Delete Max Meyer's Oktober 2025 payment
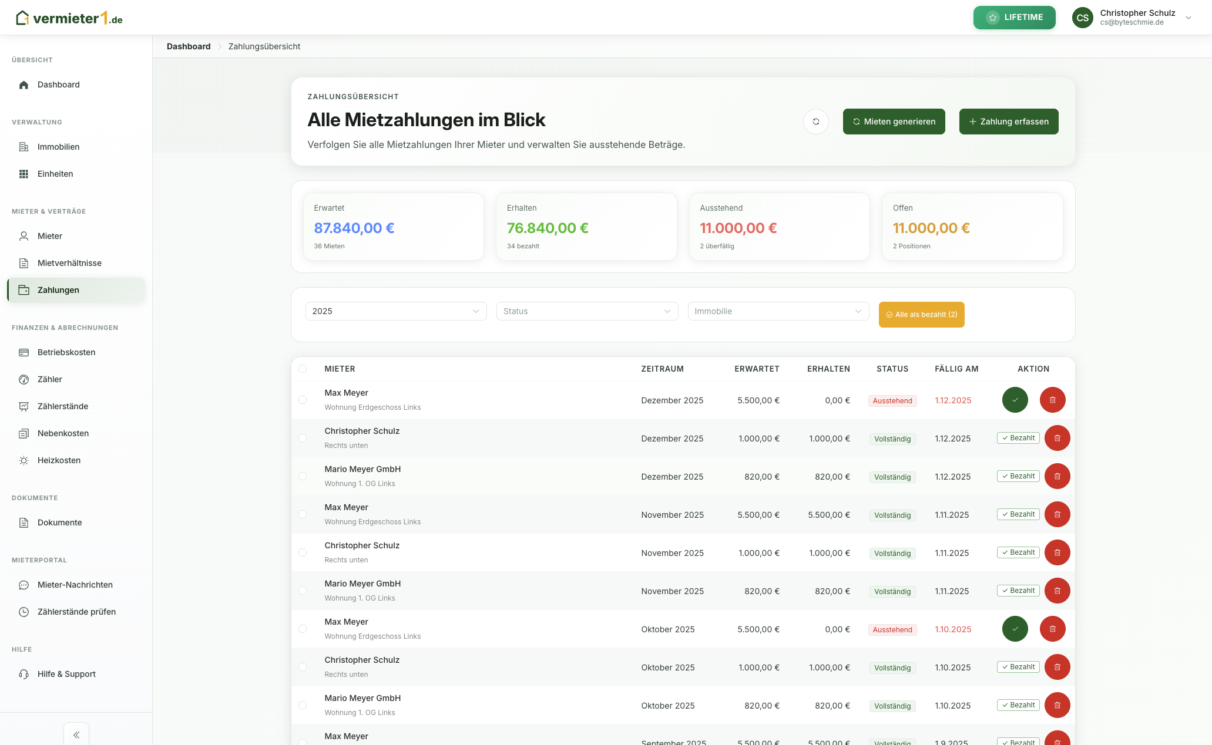The height and width of the screenshot is (745, 1212). (1052, 629)
